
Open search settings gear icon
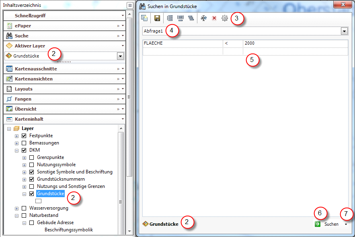click(225, 18)
